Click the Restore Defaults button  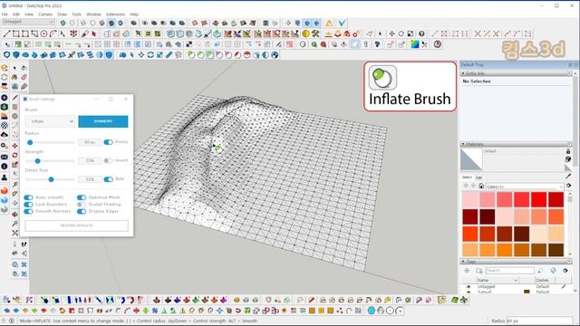pos(76,225)
